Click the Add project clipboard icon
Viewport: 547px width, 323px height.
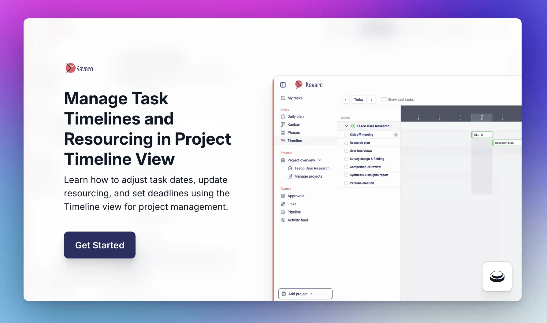point(284,294)
